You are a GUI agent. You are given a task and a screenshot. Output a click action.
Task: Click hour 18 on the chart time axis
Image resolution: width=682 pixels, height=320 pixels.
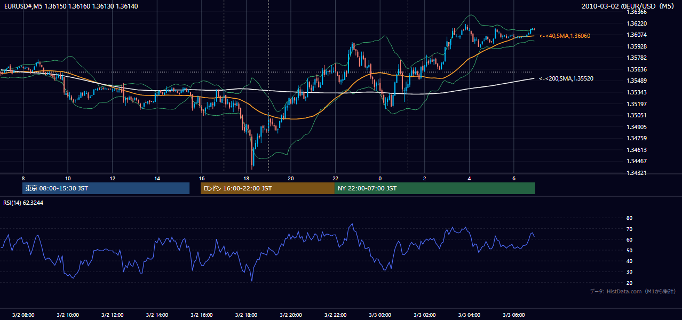(x=246, y=178)
